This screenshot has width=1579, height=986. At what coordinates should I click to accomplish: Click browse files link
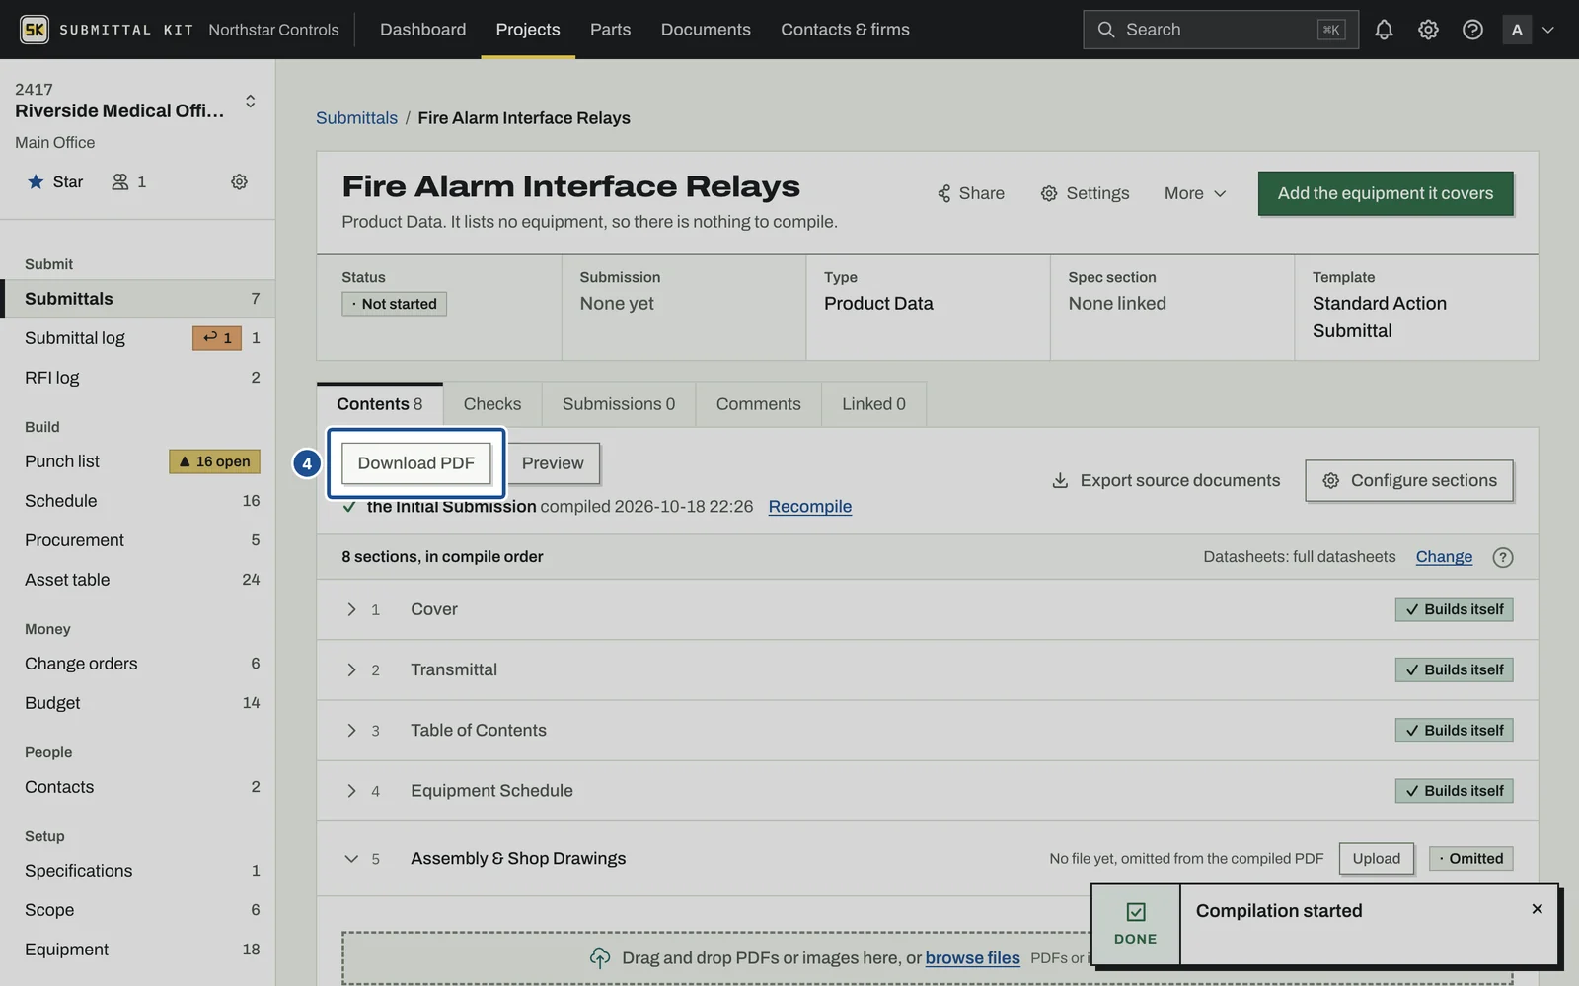pyautogui.click(x=972, y=957)
